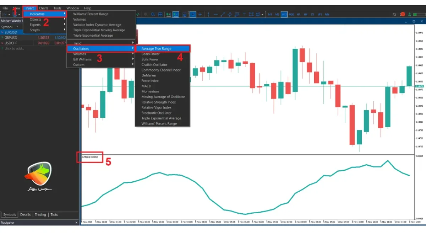The image size is (426, 240).
Task: Expand the Objects submenu
Action: tap(45, 19)
